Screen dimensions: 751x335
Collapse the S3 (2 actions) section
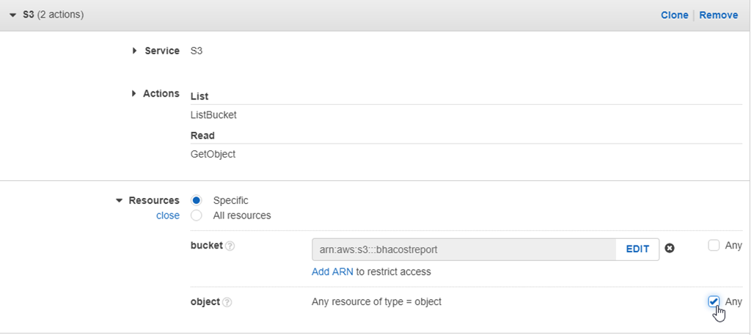12,15
